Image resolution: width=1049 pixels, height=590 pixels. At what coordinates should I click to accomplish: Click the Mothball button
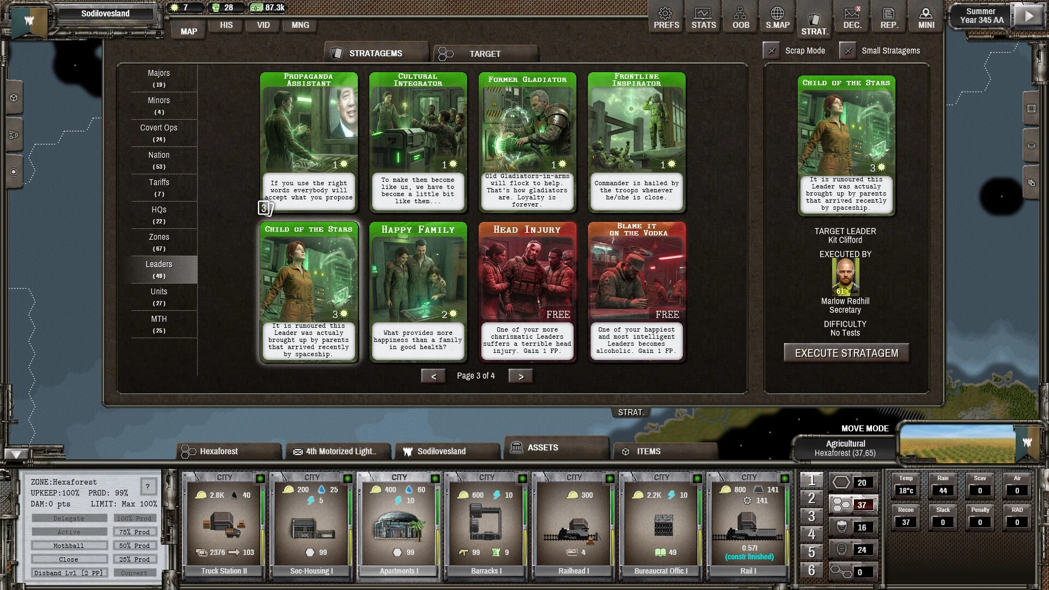coord(69,546)
